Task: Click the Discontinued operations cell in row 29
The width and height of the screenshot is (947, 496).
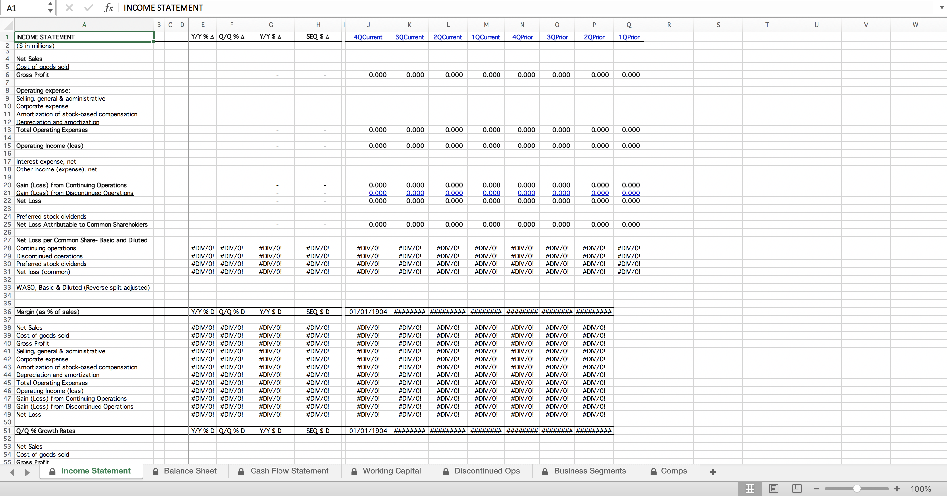Action: pos(84,256)
